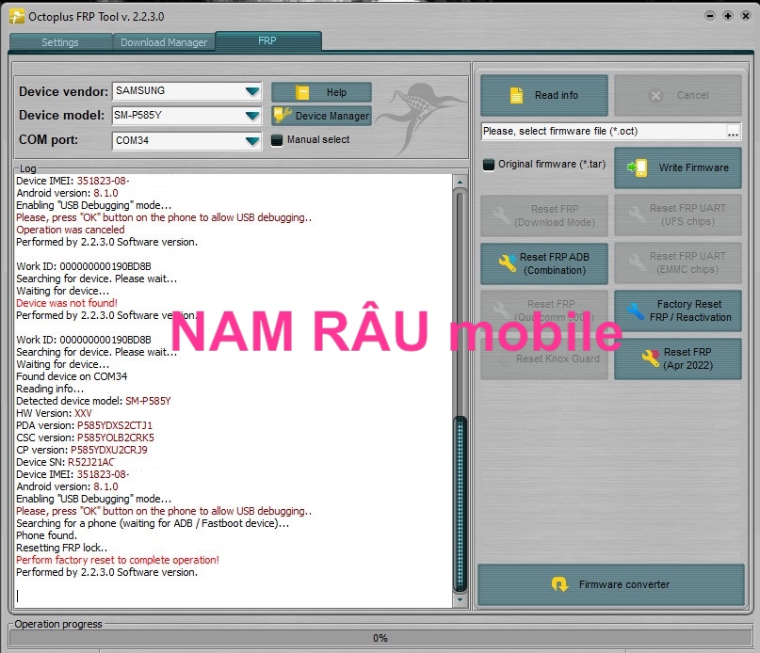The height and width of the screenshot is (653, 760).
Task: Expand the COM port dropdown arrow
Action: click(x=252, y=141)
